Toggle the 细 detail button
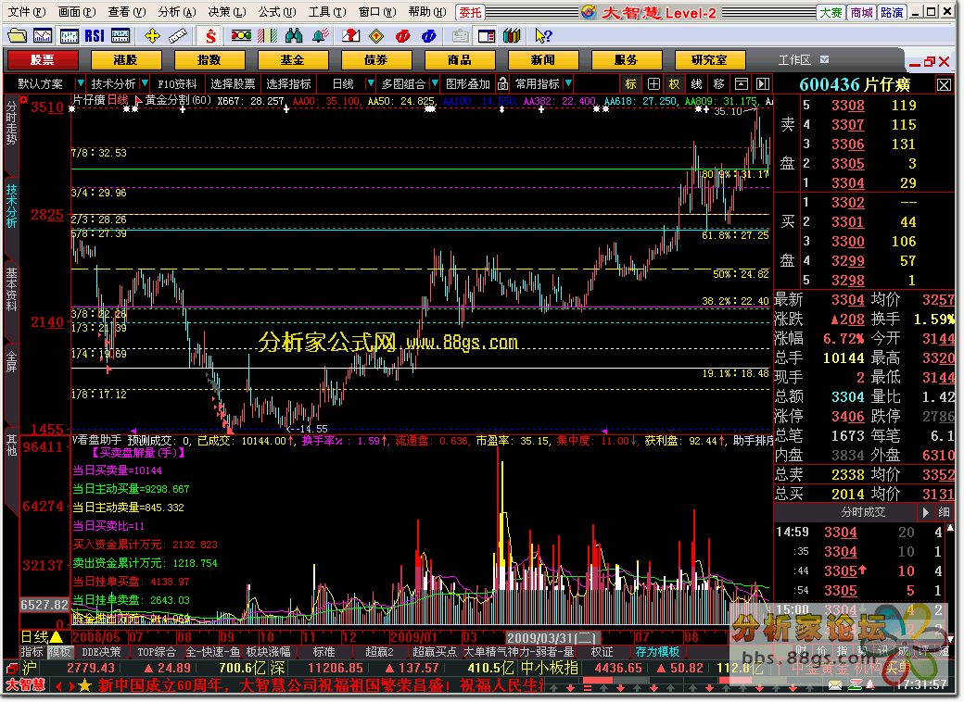The image size is (964, 702). [944, 512]
